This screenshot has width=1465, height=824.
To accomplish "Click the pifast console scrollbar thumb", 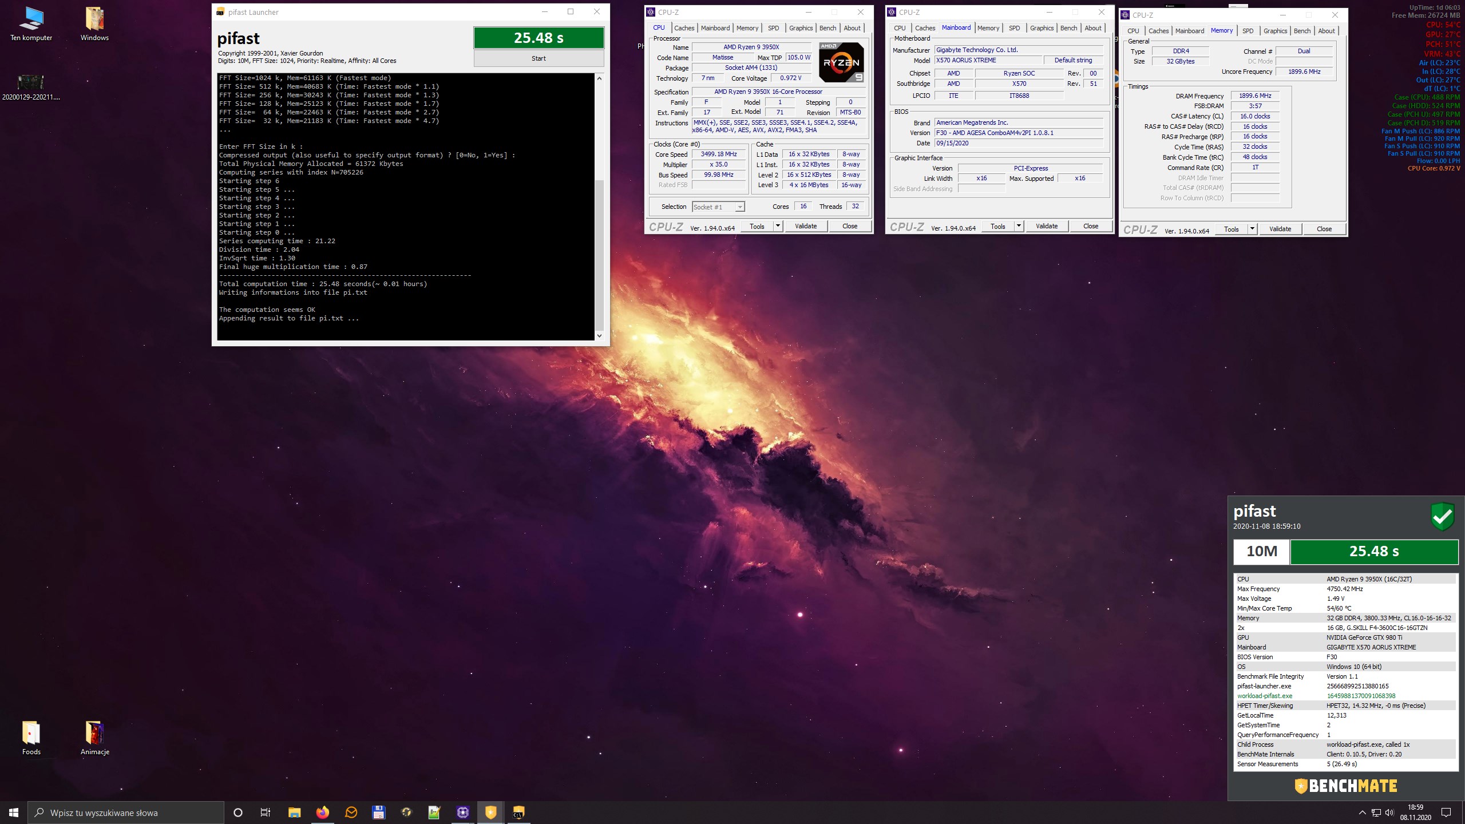I will click(x=599, y=255).
